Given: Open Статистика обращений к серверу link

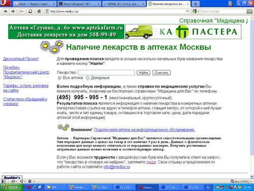Looking at the screenshot, I should tap(25, 101).
